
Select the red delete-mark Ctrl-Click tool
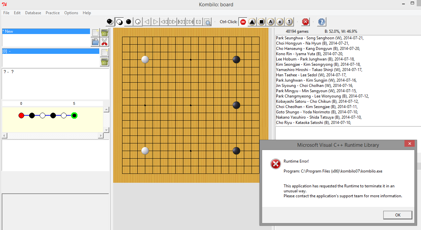[x=243, y=22]
